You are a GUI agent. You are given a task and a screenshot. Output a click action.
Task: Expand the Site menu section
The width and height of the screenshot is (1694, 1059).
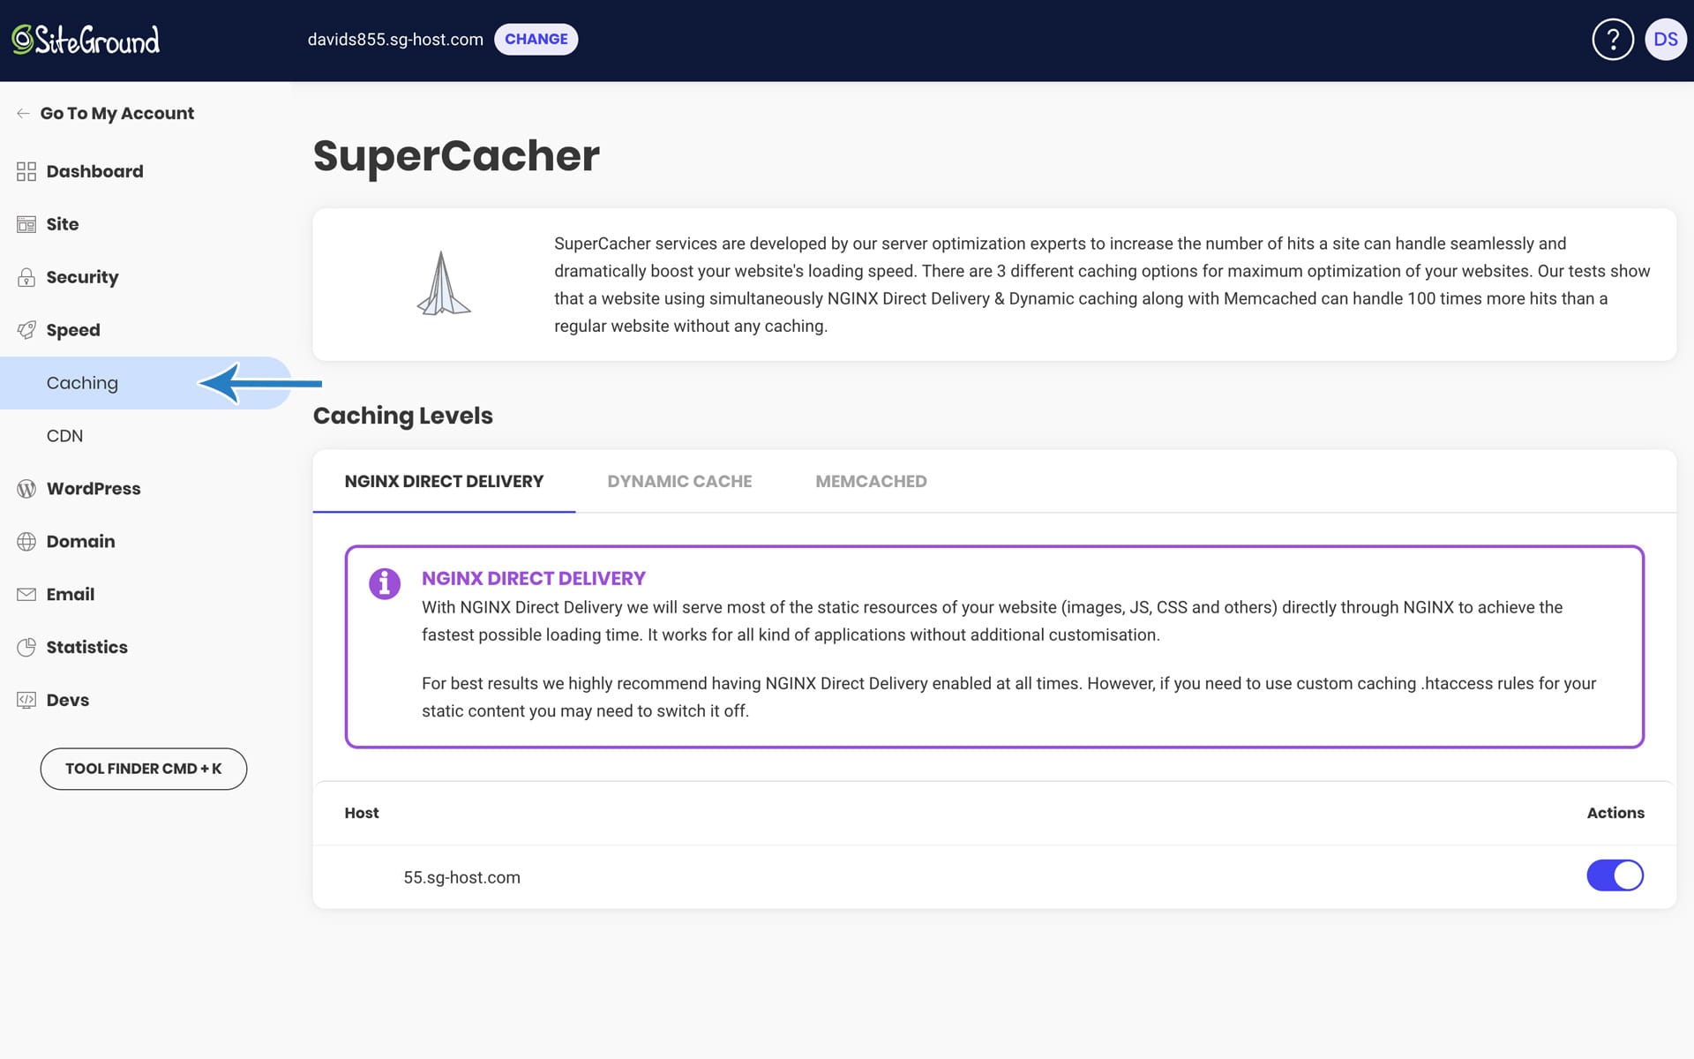[x=62, y=224]
